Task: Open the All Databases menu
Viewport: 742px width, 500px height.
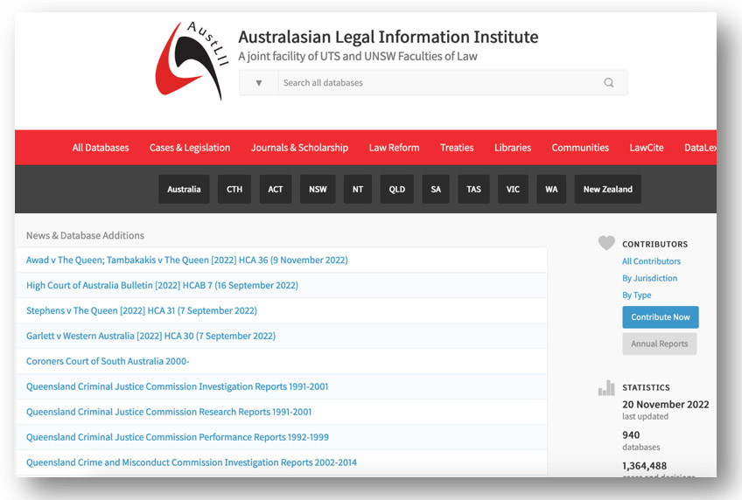Action: pos(101,148)
